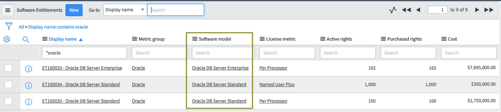Focus the top Go to search field
The image size is (501, 112).
pyautogui.click(x=176, y=10)
